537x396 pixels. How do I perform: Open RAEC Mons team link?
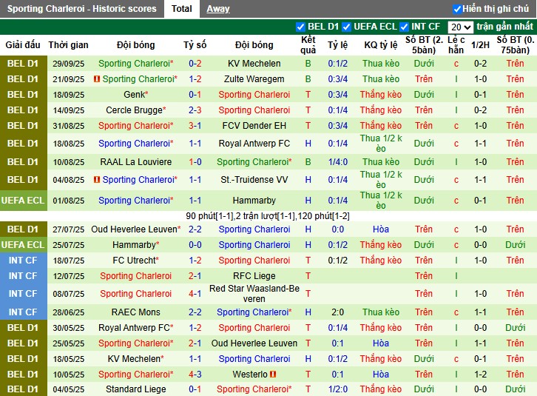[x=136, y=312]
